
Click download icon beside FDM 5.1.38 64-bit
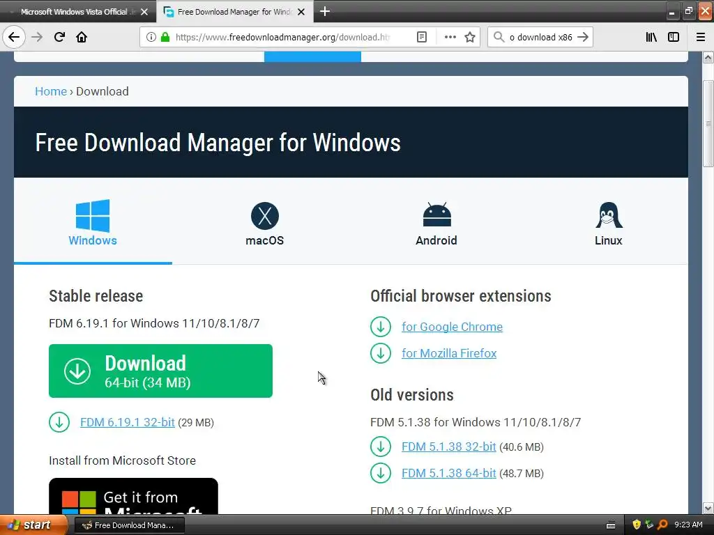(381, 473)
